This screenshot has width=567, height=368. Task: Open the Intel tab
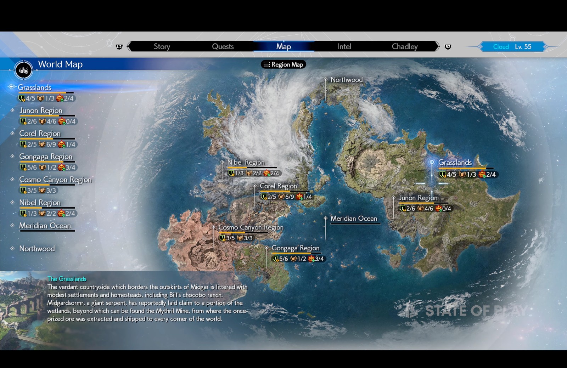pyautogui.click(x=344, y=46)
